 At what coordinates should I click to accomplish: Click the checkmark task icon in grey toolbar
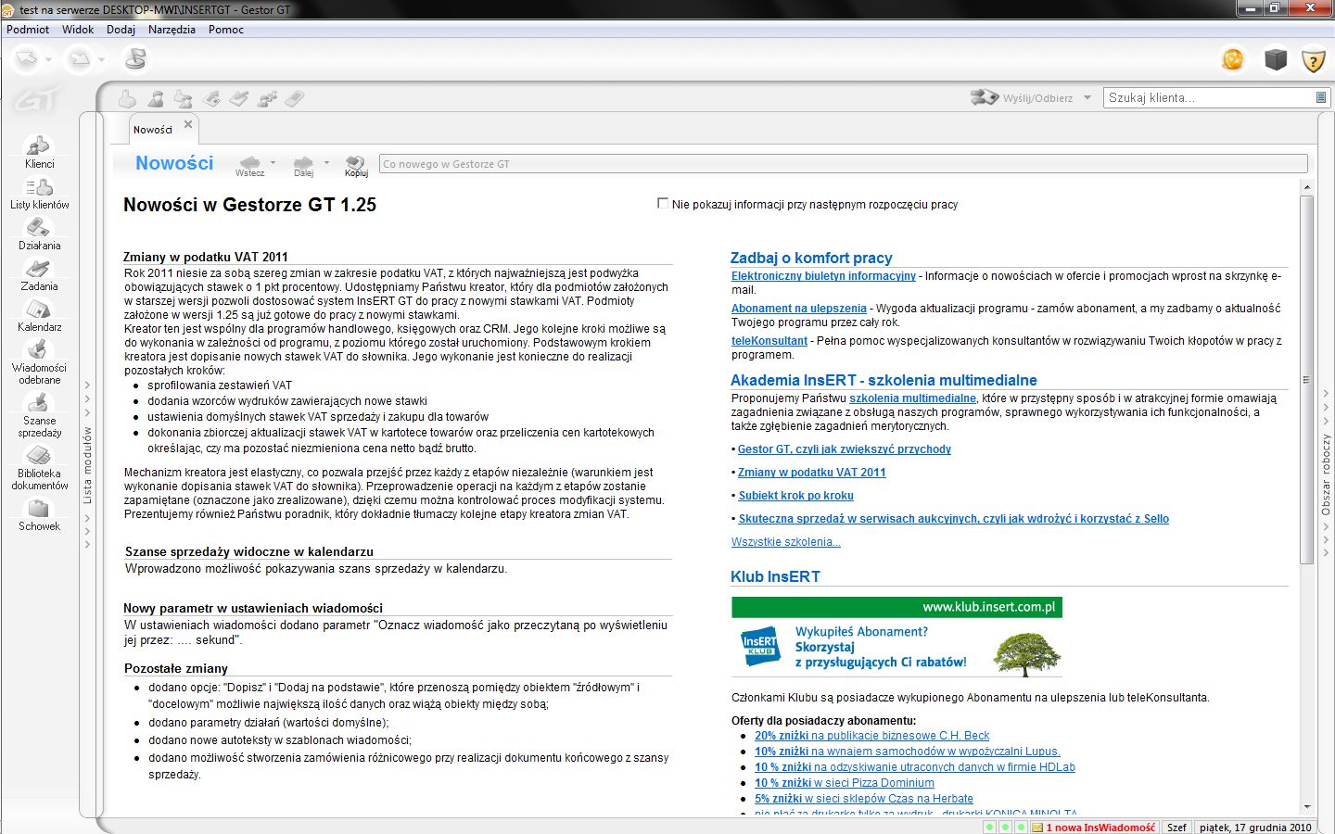[239, 98]
